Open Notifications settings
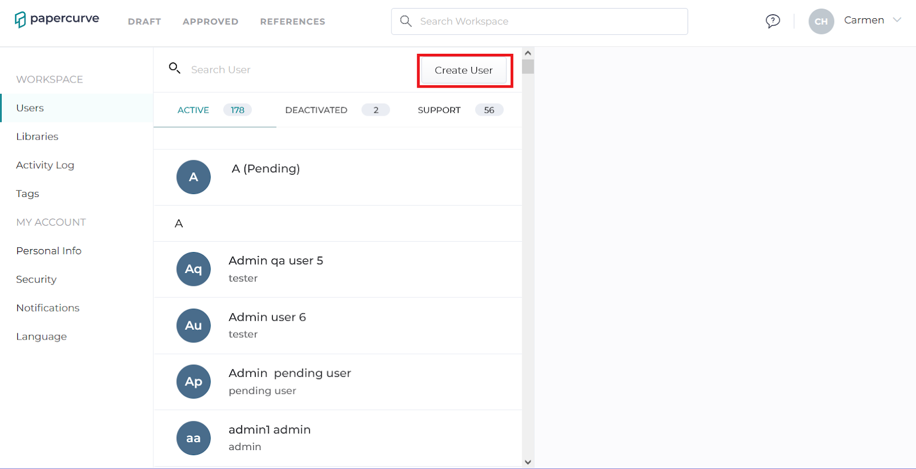This screenshot has height=469, width=916. pos(48,308)
